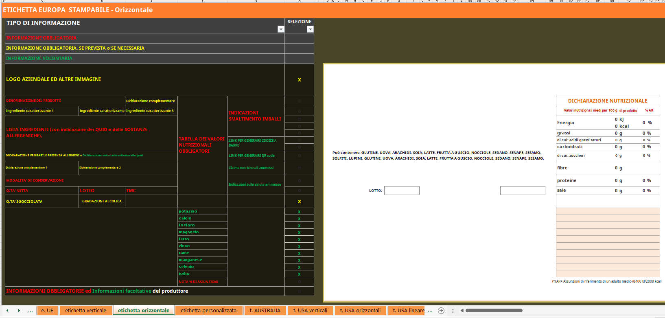Select Energia row in nutrition table
This screenshot has height=318, width=665.
click(608, 123)
